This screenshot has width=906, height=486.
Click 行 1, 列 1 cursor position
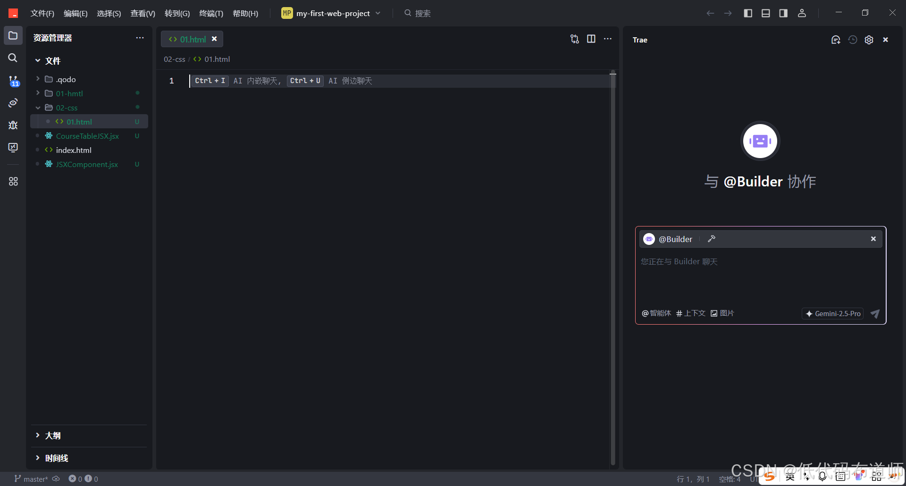tap(693, 479)
